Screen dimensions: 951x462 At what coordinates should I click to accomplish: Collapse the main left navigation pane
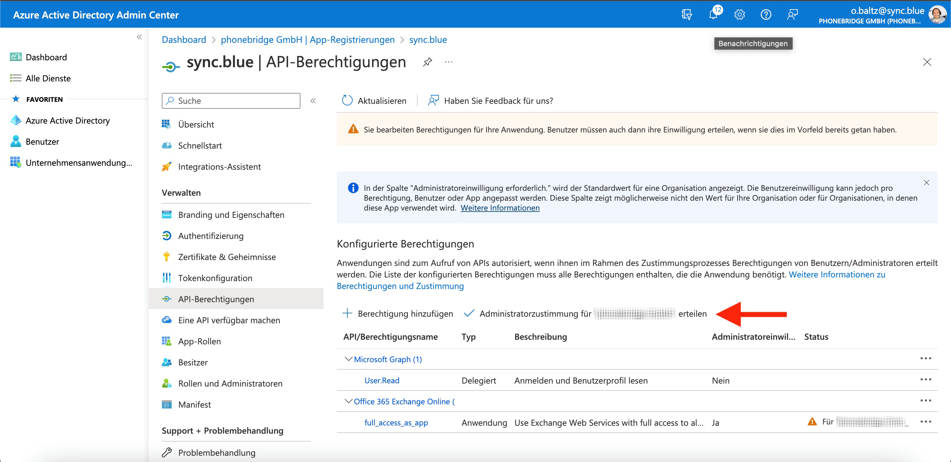point(139,37)
